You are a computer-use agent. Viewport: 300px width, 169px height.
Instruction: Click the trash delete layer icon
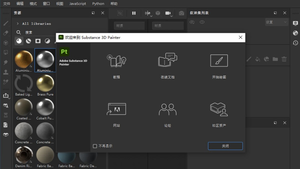point(284,59)
